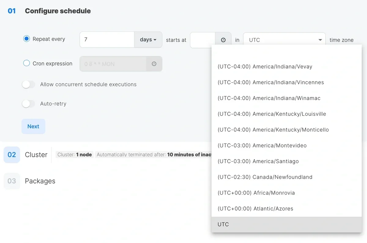Turn on Auto-retry
Screen dimensions: 367x243
coord(28,103)
